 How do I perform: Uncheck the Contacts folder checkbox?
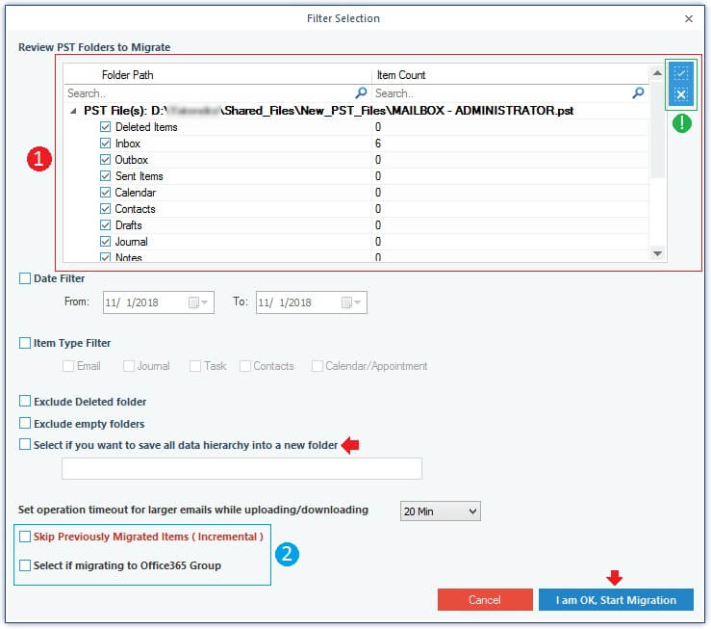click(x=105, y=208)
